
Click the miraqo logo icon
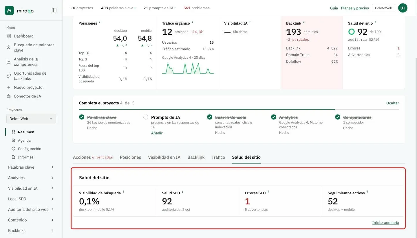9,10
